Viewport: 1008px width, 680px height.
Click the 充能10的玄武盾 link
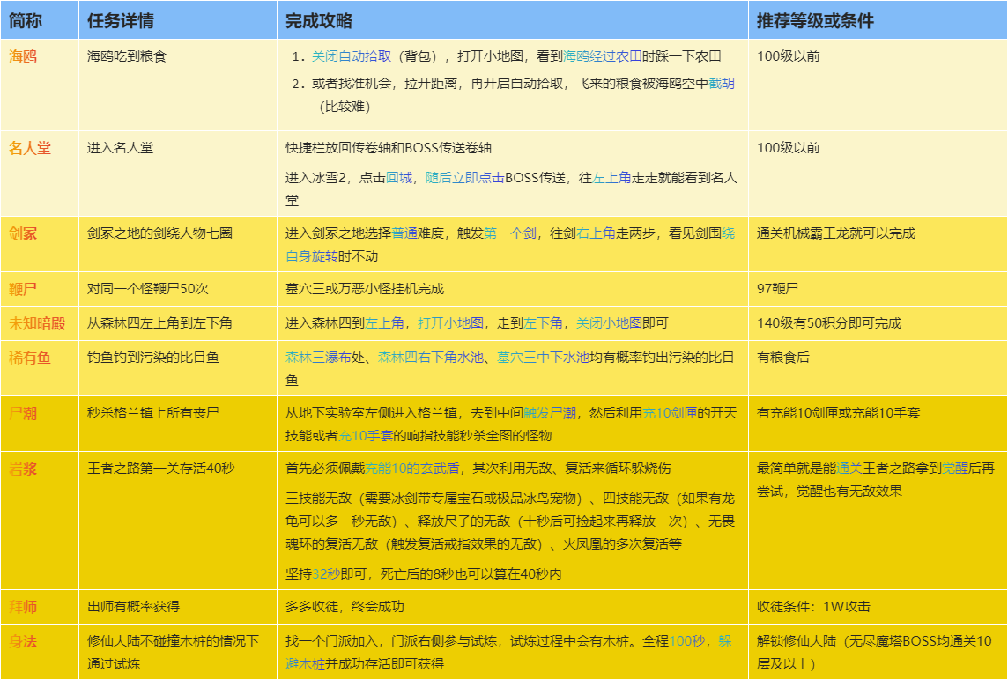[x=412, y=469]
